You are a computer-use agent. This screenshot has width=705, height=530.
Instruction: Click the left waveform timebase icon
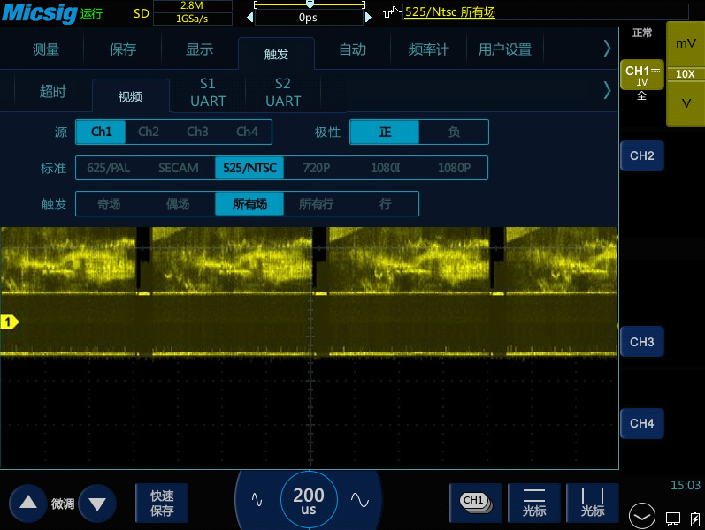pos(257,500)
